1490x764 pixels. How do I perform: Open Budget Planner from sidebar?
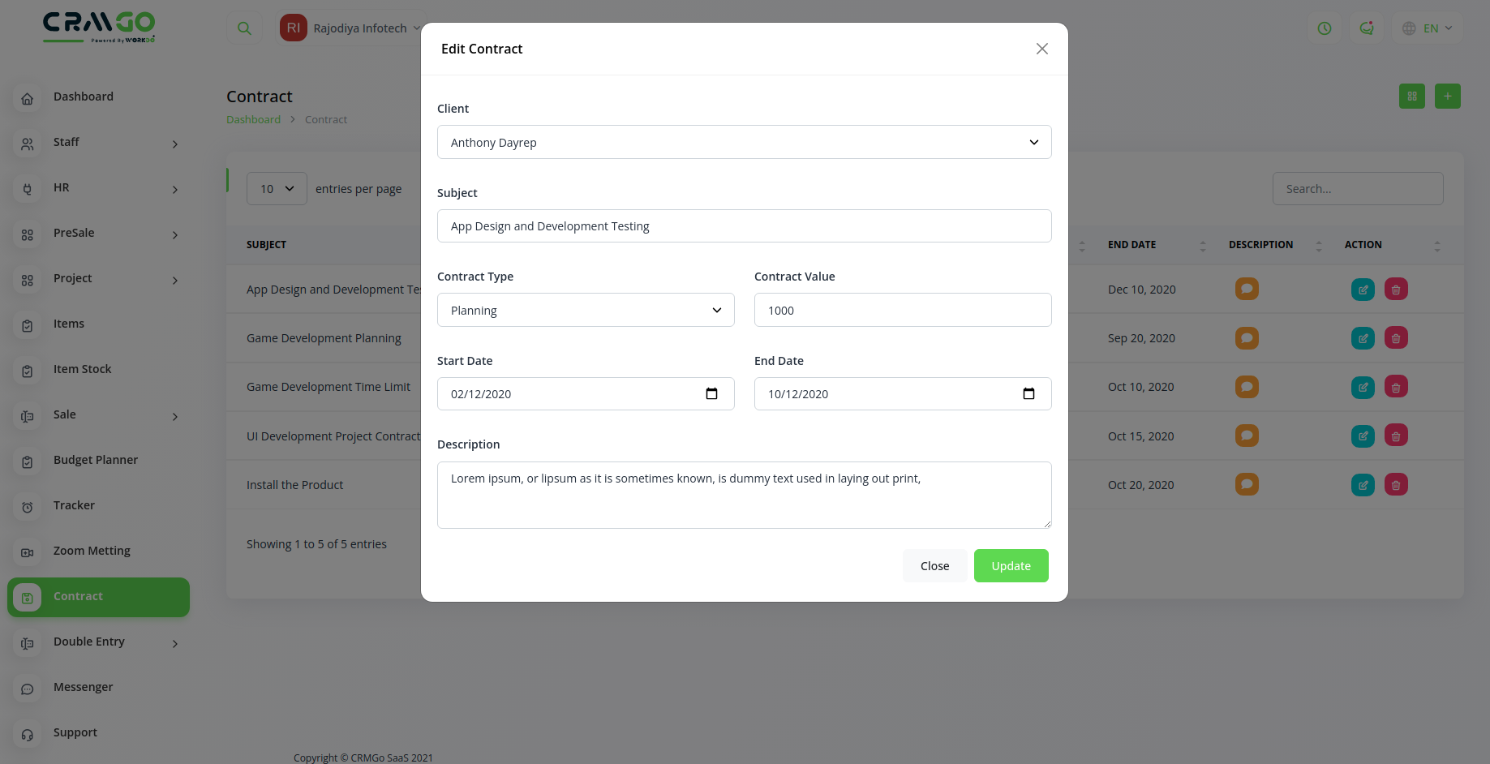click(96, 460)
